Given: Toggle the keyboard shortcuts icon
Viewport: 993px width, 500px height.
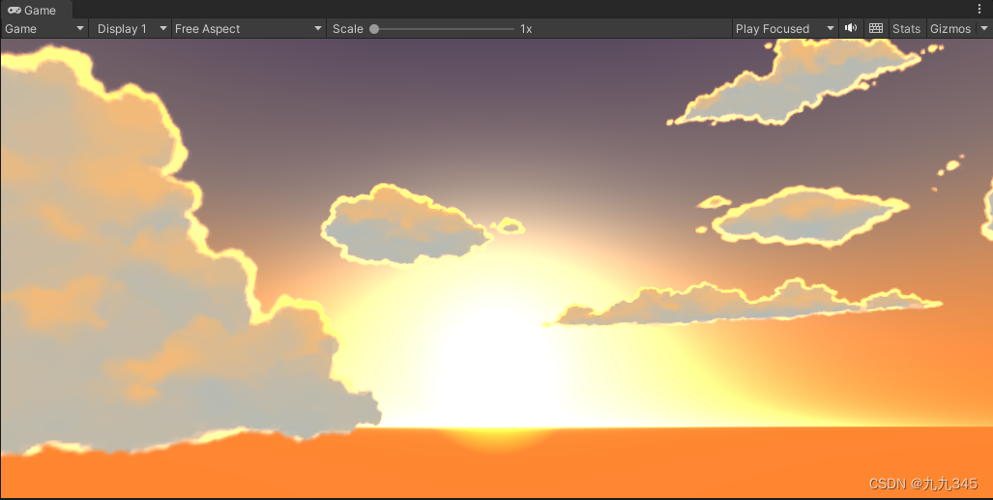Looking at the screenshot, I should coord(876,28).
